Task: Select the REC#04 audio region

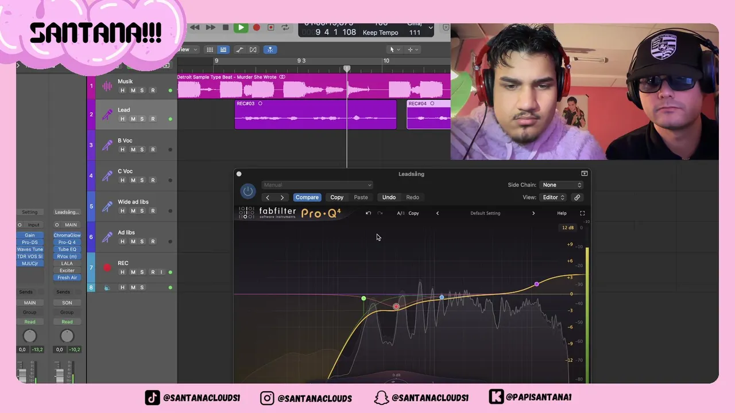Action: 428,114
